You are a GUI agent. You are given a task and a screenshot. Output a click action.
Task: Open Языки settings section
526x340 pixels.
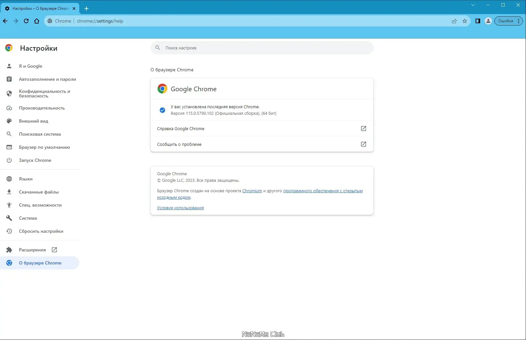tap(40, 179)
